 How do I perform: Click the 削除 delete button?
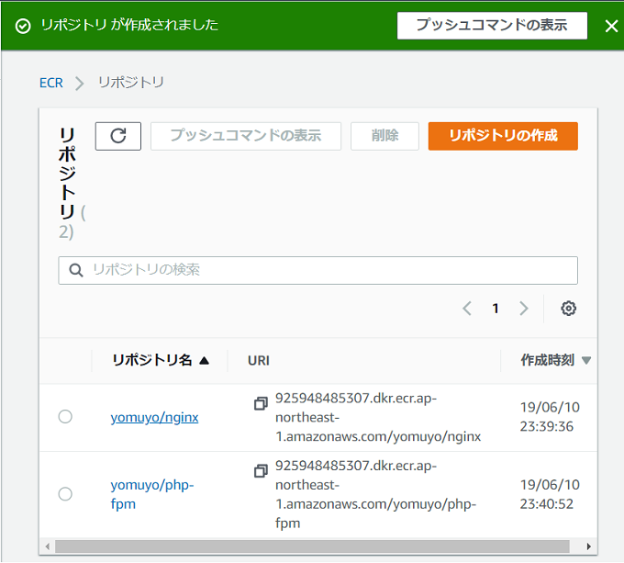pyautogui.click(x=384, y=136)
